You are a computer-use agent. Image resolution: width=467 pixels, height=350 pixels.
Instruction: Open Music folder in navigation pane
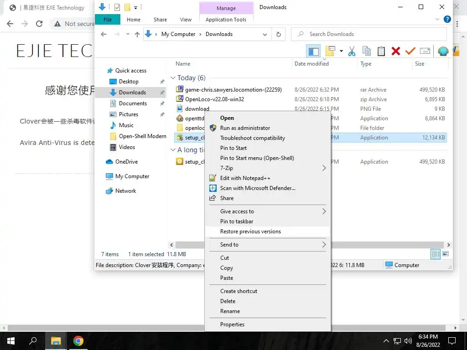tap(126, 125)
